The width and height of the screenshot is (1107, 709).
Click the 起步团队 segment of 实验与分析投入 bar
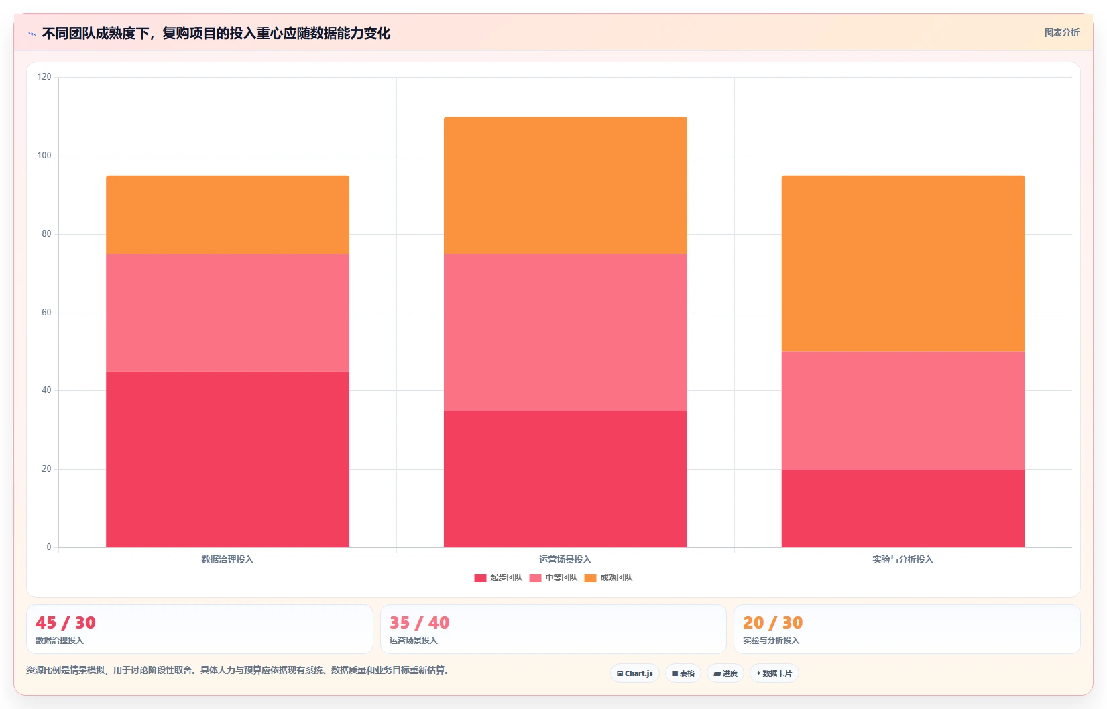coord(903,508)
